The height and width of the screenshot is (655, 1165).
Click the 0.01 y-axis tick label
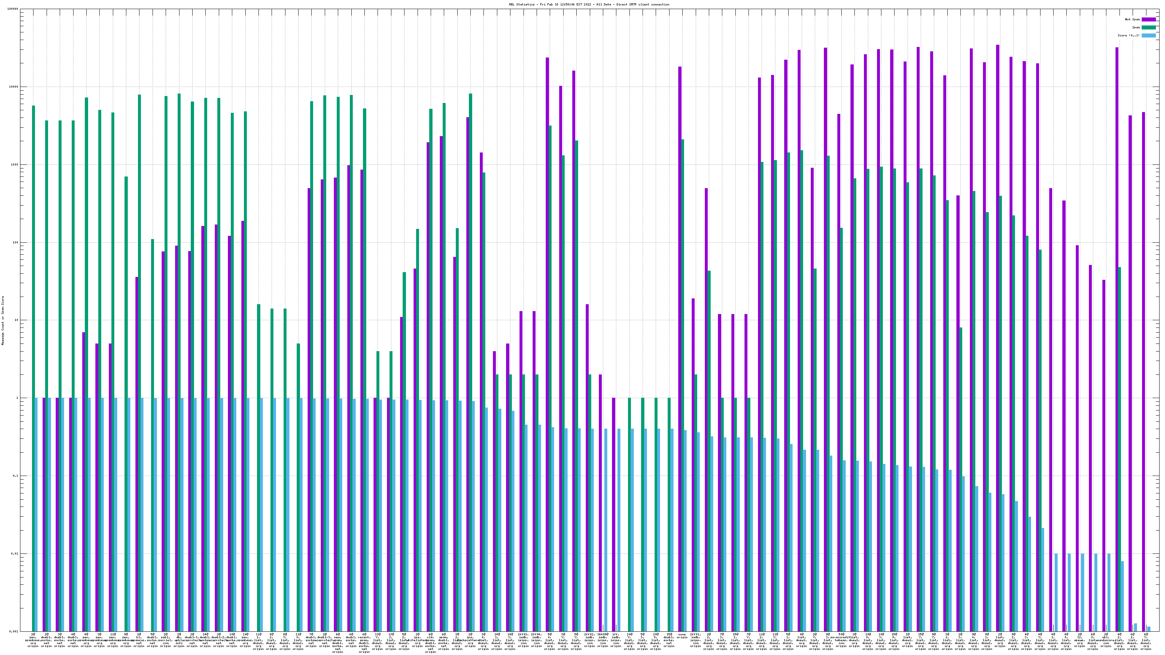tap(15, 554)
